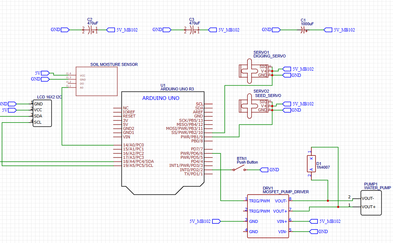Click Arduino pin label 18/A4/PC4/SDA

point(138,161)
